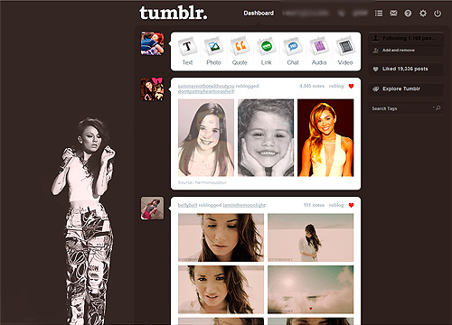Open the frowning face close-up photo
452x325 pixels.
point(221,290)
